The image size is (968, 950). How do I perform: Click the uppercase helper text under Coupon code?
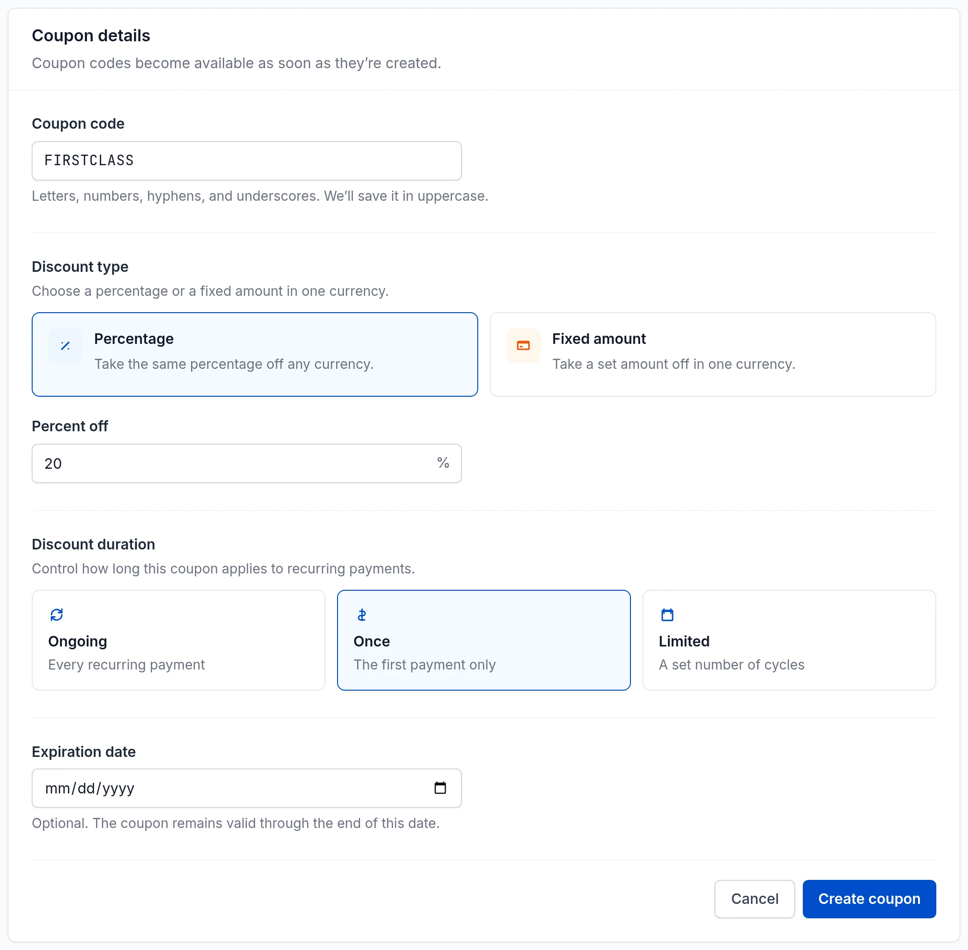(260, 196)
